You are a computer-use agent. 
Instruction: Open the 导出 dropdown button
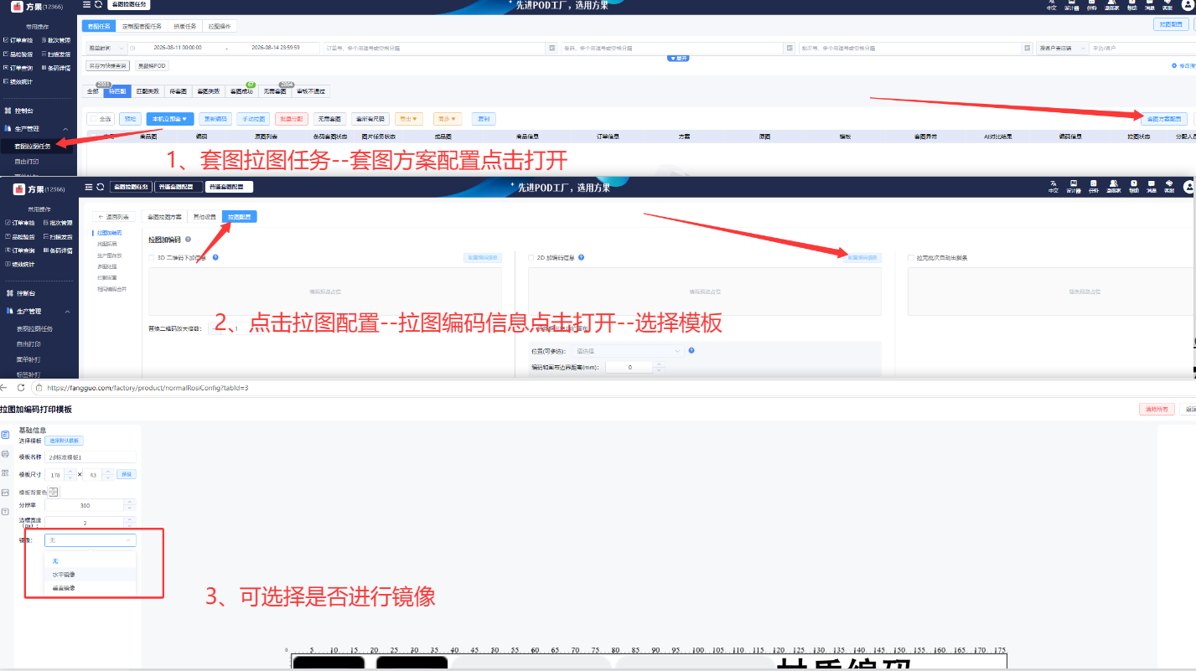410,119
